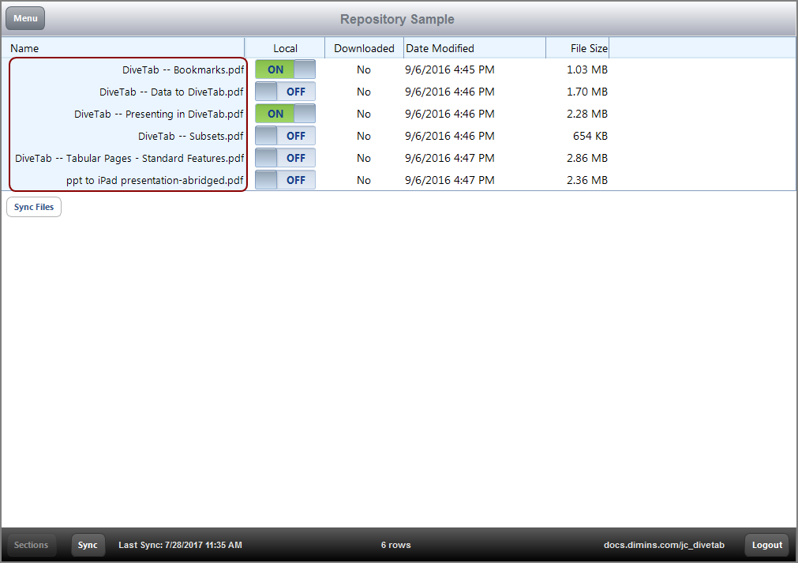Image resolution: width=798 pixels, height=563 pixels.
Task: Click the Sync button in bottom bar
Action: click(88, 545)
